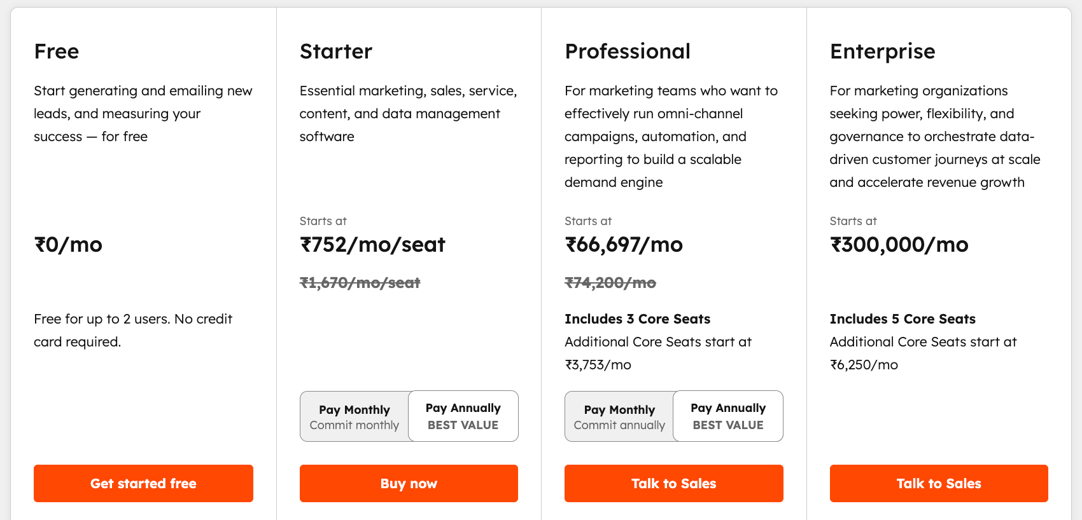Click the BEST VALUE label for Starter
Viewport: 1082px width, 520px height.
coord(463,425)
